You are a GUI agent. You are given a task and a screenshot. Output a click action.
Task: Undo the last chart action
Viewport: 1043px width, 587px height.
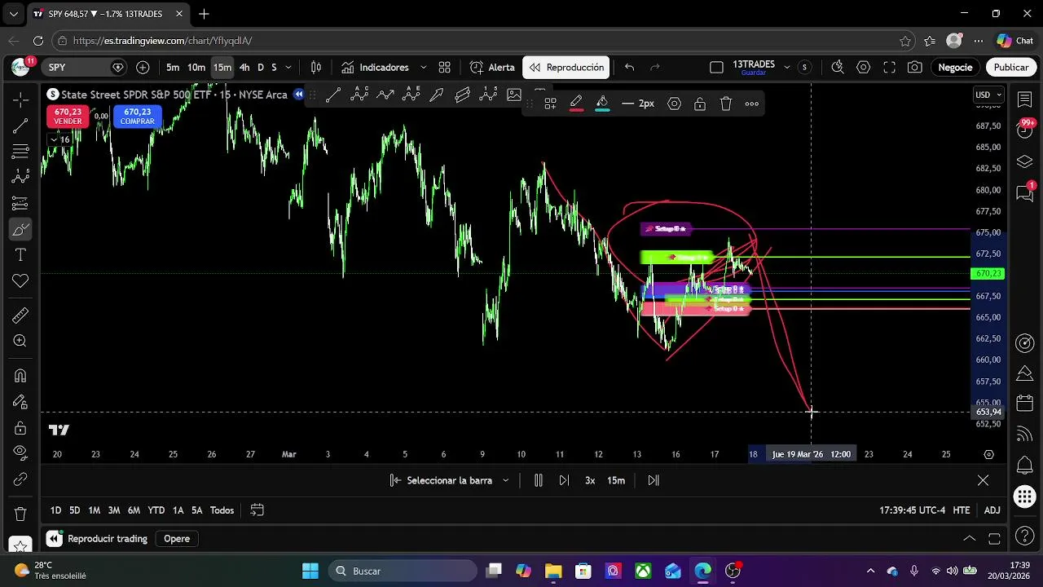click(629, 68)
